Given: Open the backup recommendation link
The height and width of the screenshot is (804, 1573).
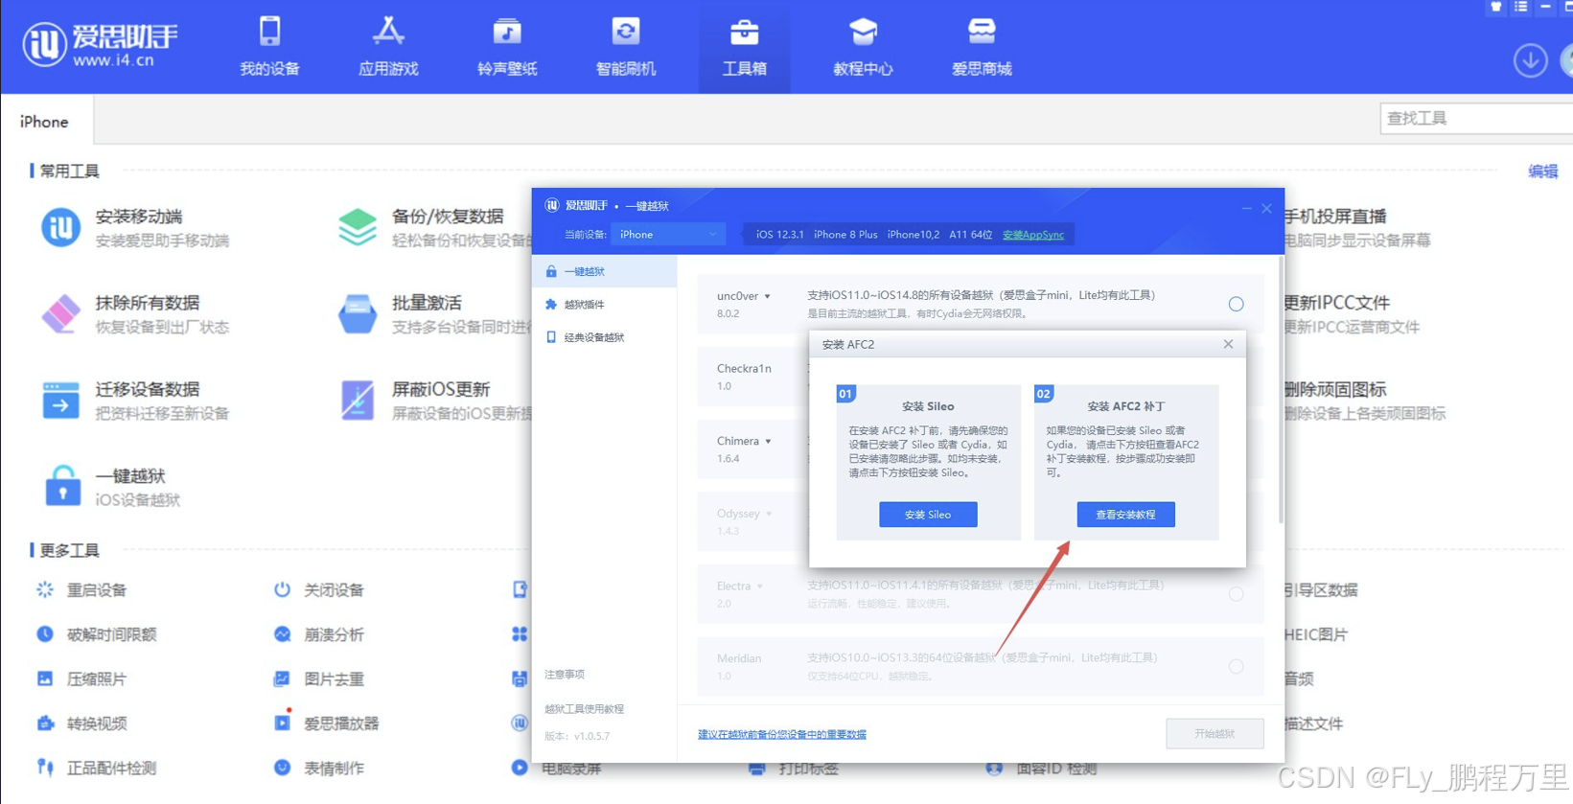Looking at the screenshot, I should click(x=781, y=734).
